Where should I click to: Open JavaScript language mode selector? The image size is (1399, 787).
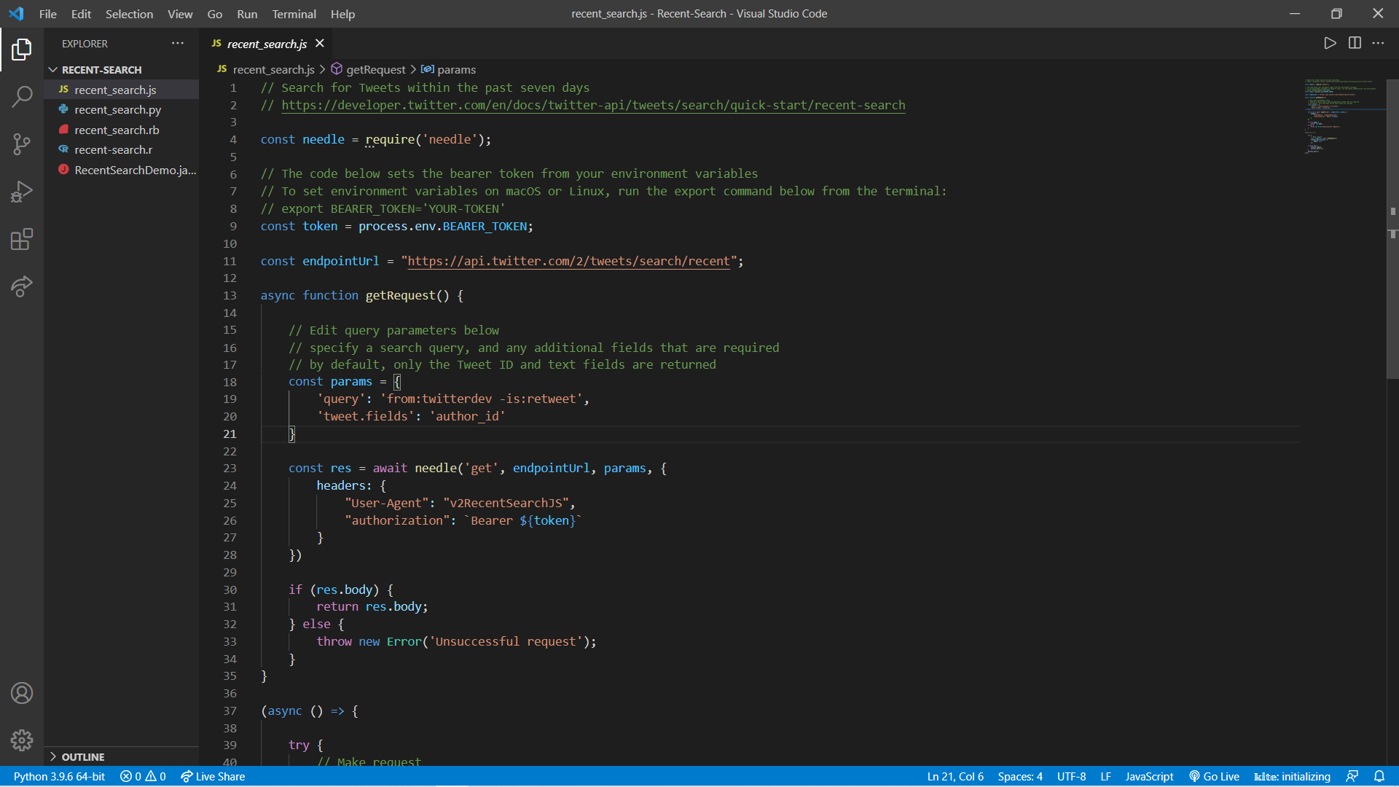tap(1149, 776)
